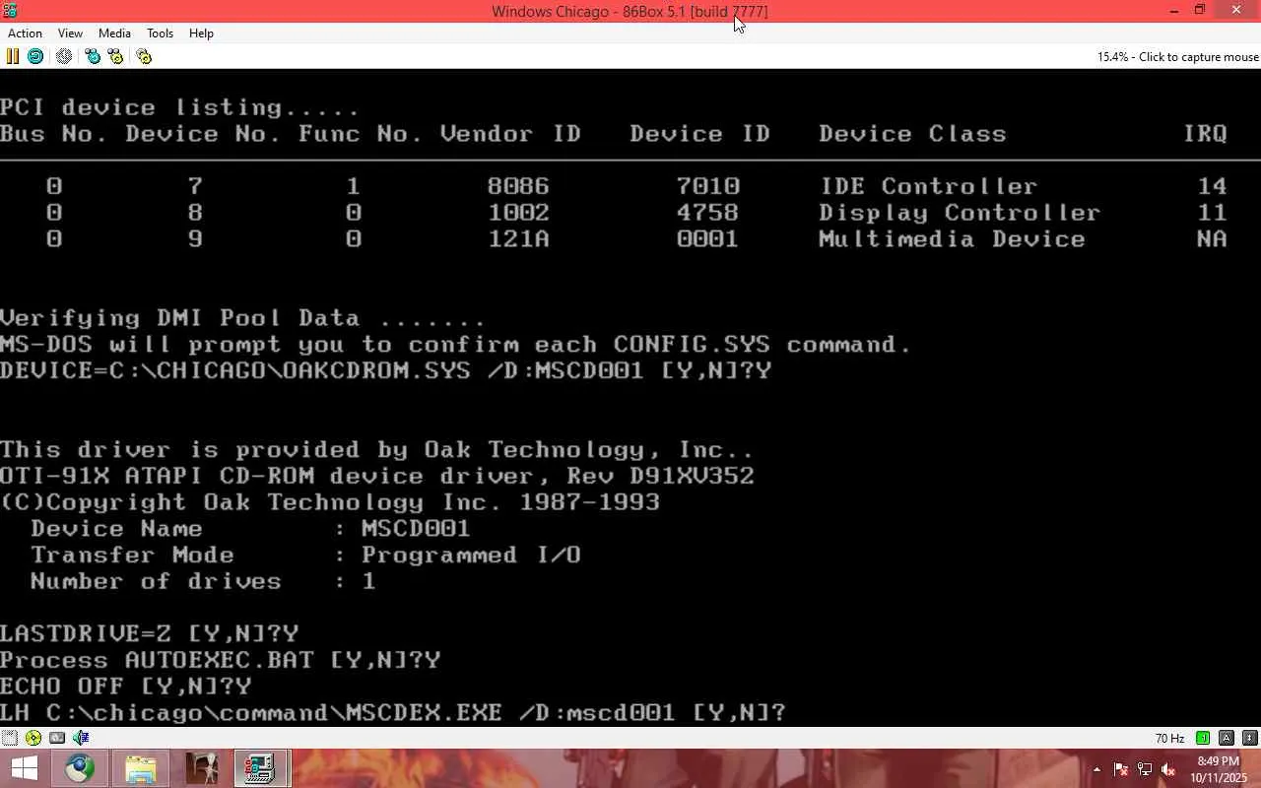Viewport: 1261px width, 788px height.
Task: Open the taskbar clock showing 8:49 PM
Action: click(x=1218, y=769)
